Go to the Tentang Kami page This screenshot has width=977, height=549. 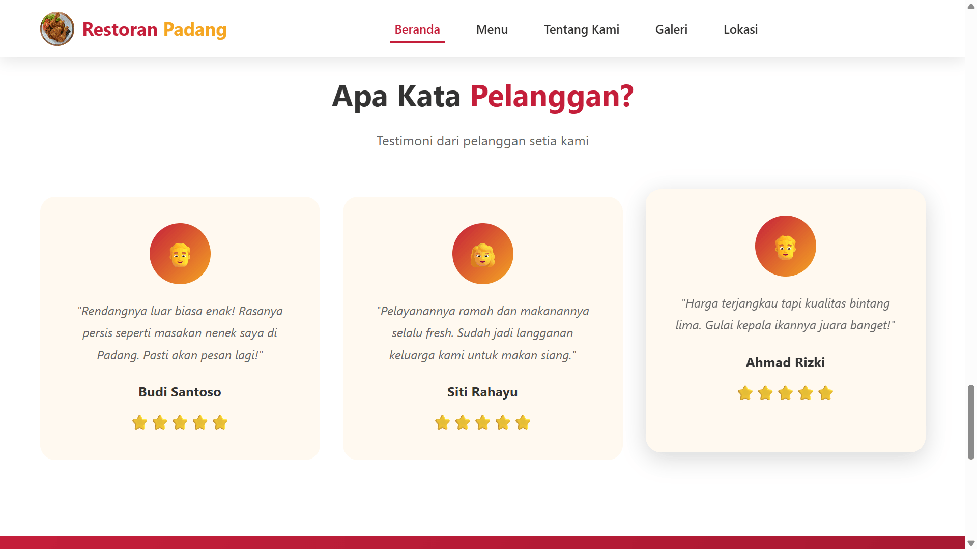tap(581, 29)
